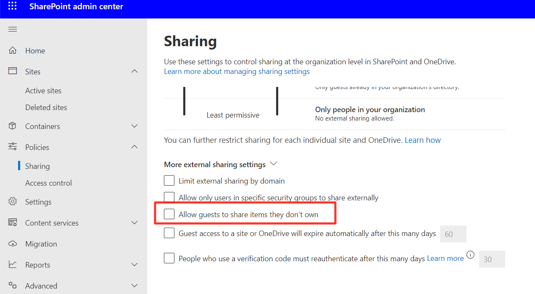Click the More external sharing settings heading
Screen dimensions: 535x294
[215, 164]
